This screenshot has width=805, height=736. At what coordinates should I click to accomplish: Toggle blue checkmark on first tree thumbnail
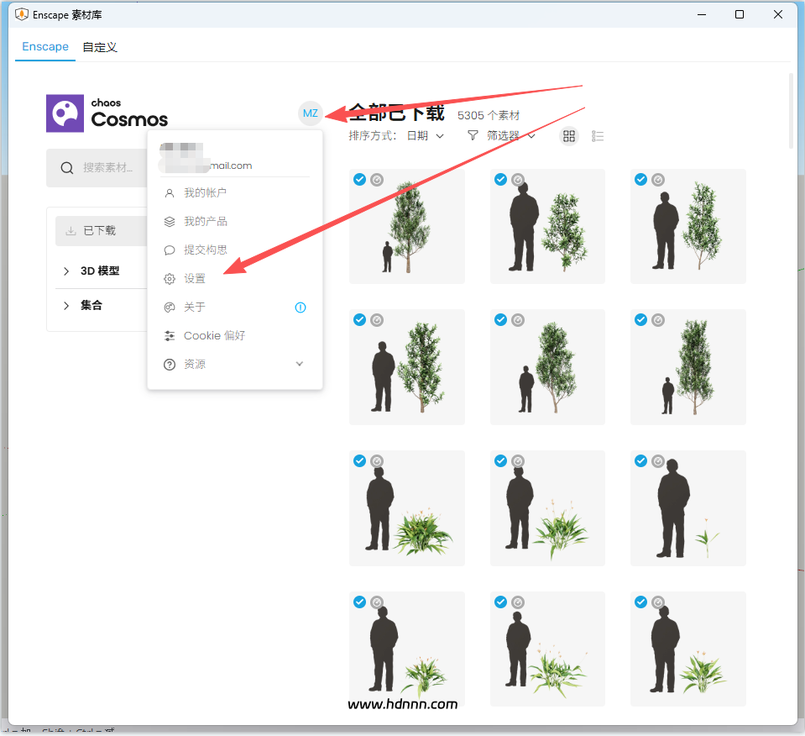click(359, 179)
